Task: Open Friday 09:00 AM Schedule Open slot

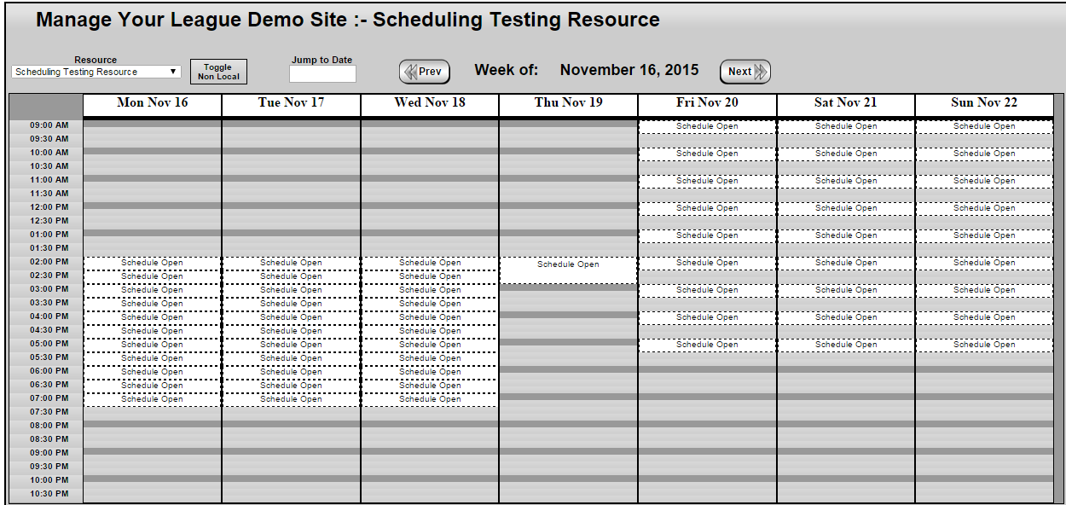Action: (x=707, y=126)
